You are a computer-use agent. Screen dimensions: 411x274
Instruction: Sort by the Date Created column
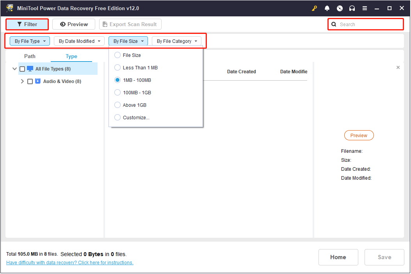tap(242, 72)
